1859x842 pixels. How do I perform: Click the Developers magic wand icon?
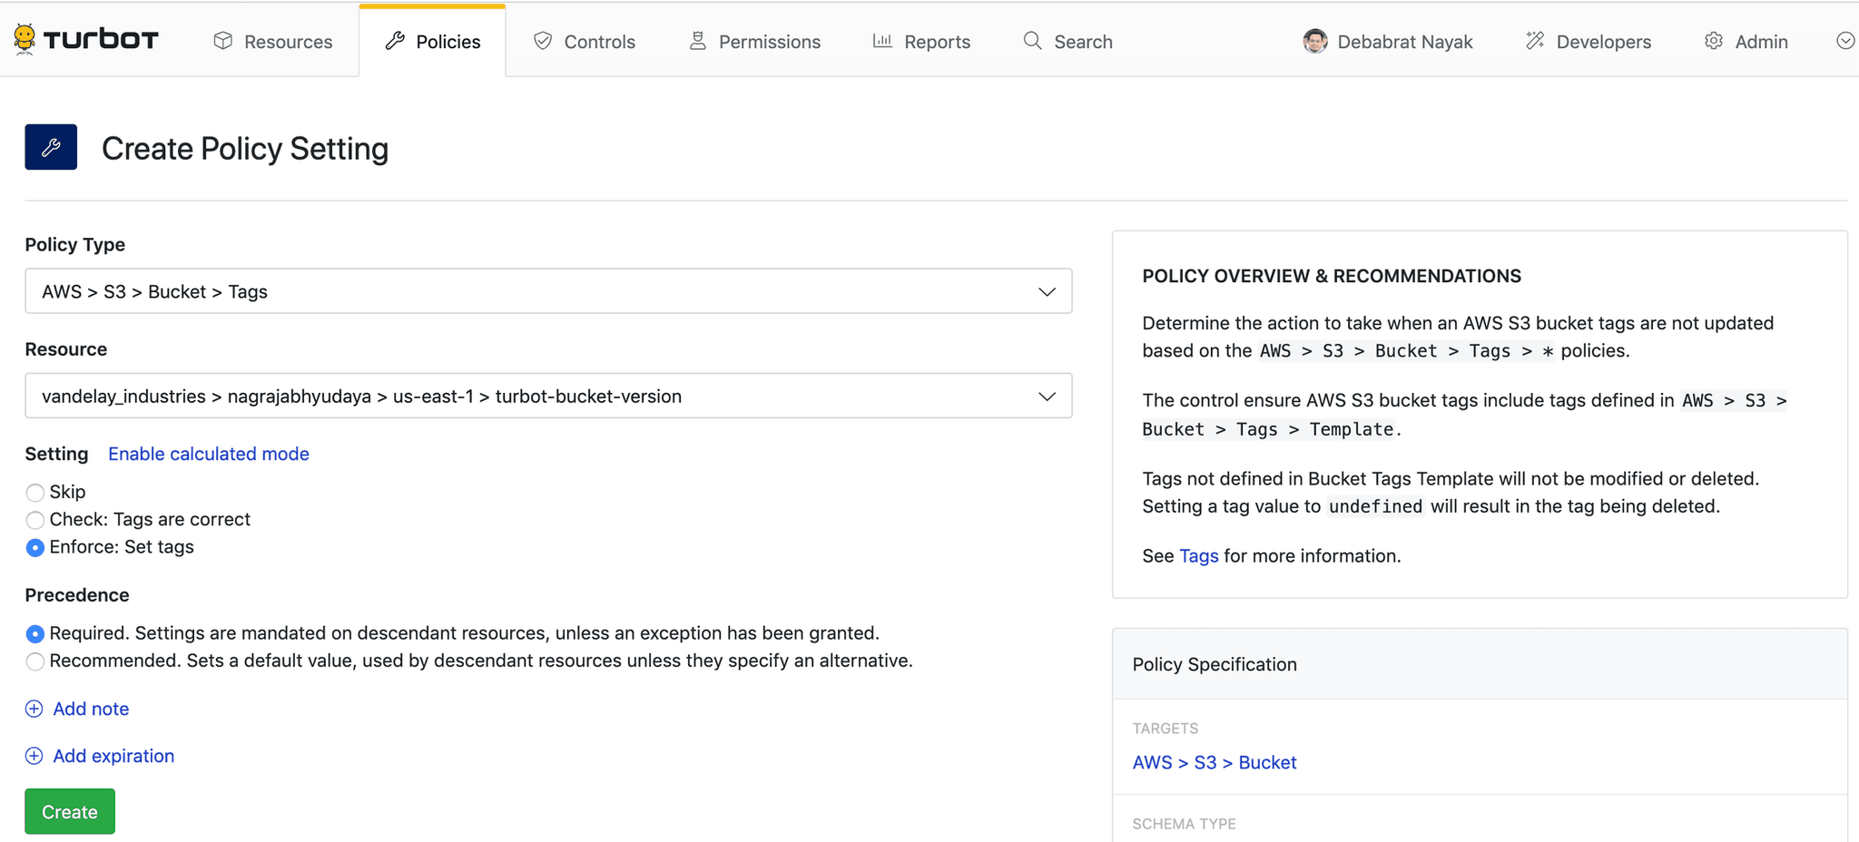click(x=1535, y=41)
